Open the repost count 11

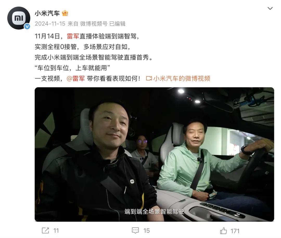56,231
